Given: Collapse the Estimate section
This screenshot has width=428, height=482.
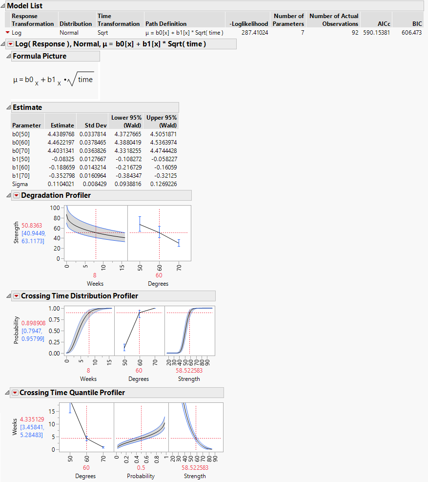Looking at the screenshot, I should pos(9,107).
